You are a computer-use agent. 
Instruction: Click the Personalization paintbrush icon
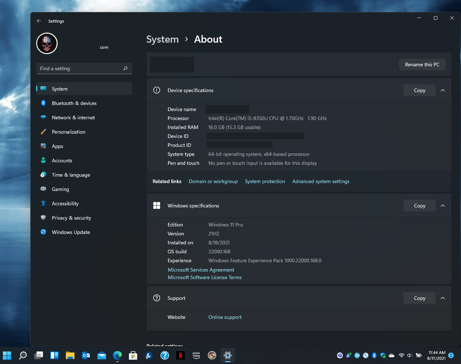pos(43,132)
